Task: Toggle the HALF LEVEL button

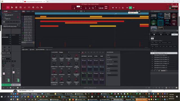Action: [x=90, y=56]
